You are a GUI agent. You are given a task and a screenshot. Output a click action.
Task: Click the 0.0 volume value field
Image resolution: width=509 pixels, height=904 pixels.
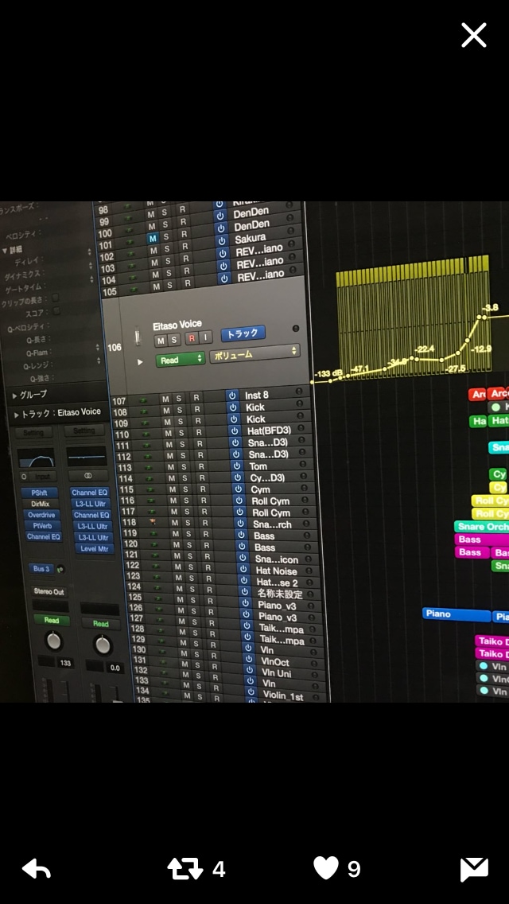[115, 668]
